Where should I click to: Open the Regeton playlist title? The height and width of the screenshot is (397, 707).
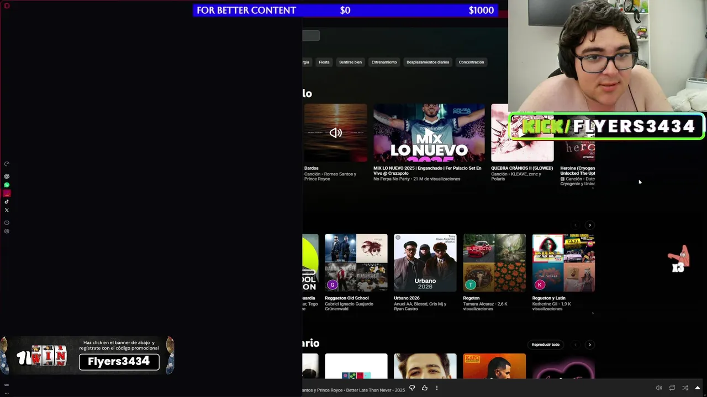coord(471,298)
